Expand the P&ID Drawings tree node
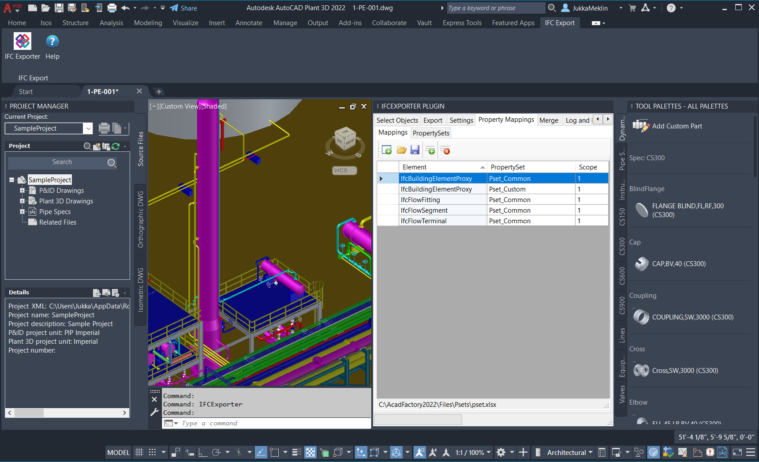759x462 pixels. (22, 191)
